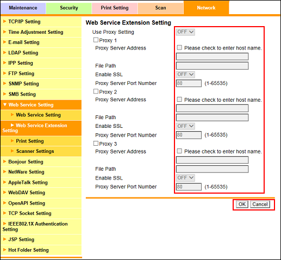Click the arrow icon beside SNMP Setting
The height and width of the screenshot is (260, 281).
[x=5, y=83]
